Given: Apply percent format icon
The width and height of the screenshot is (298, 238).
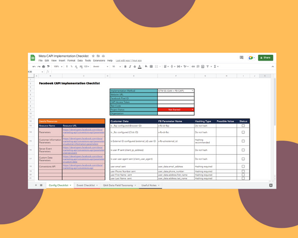Looking at the screenshot, I should (x=72, y=67).
